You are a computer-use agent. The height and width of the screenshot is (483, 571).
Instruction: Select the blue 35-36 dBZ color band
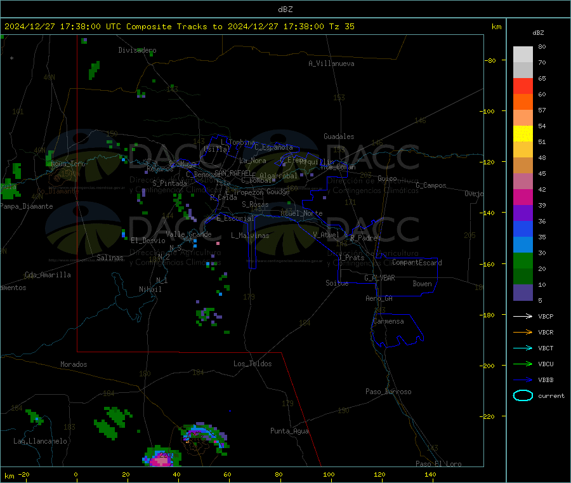click(x=523, y=228)
